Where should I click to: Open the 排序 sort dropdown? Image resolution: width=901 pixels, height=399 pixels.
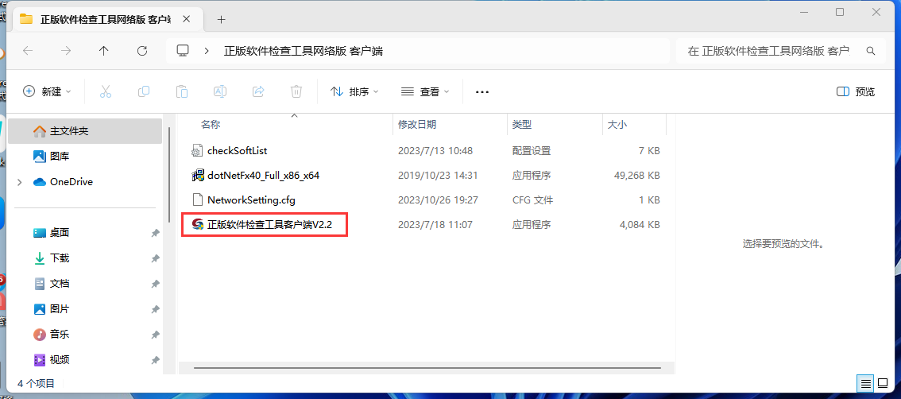pyautogui.click(x=354, y=91)
